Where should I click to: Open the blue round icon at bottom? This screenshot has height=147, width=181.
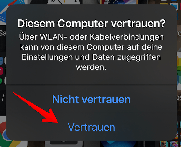[118, 144]
